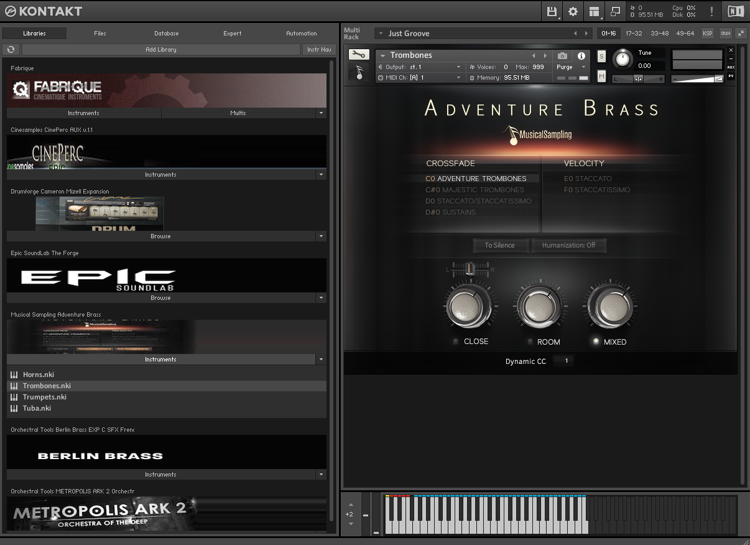The image size is (750, 545).
Task: Open Epic SoundLab Browse dropdown arrow
Action: click(321, 298)
